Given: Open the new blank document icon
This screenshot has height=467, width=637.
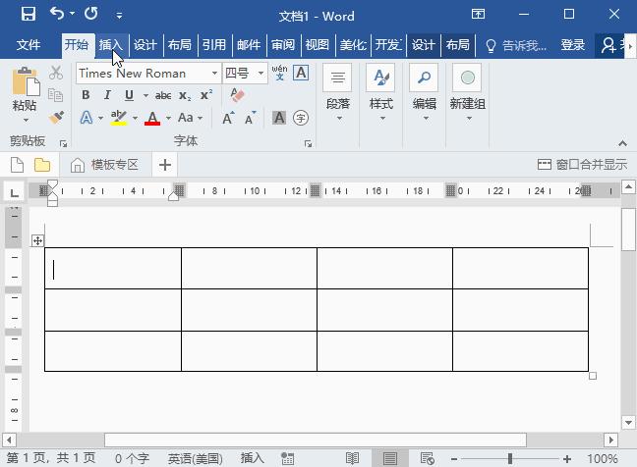Looking at the screenshot, I should coord(17,165).
